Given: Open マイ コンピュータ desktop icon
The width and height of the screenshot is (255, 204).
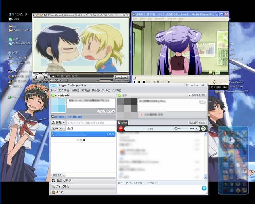Looking at the screenshot, I should [18, 14].
